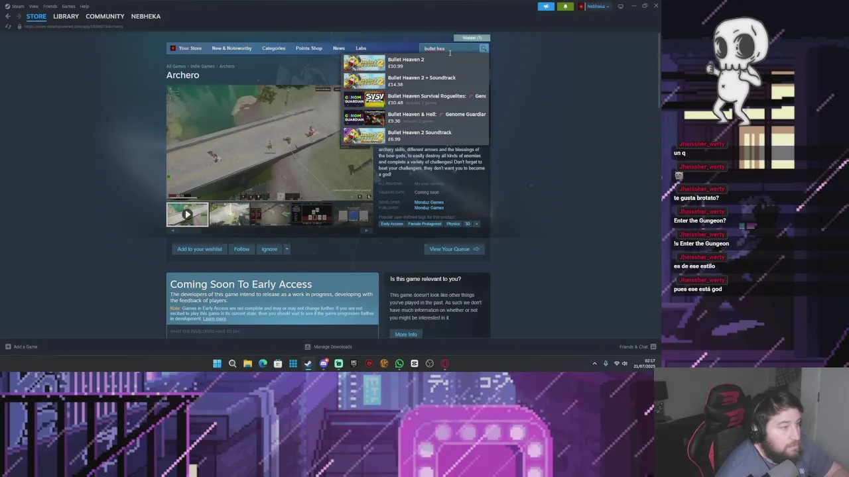Click the Early Access tag
Image resolution: width=849 pixels, height=477 pixels.
391,224
